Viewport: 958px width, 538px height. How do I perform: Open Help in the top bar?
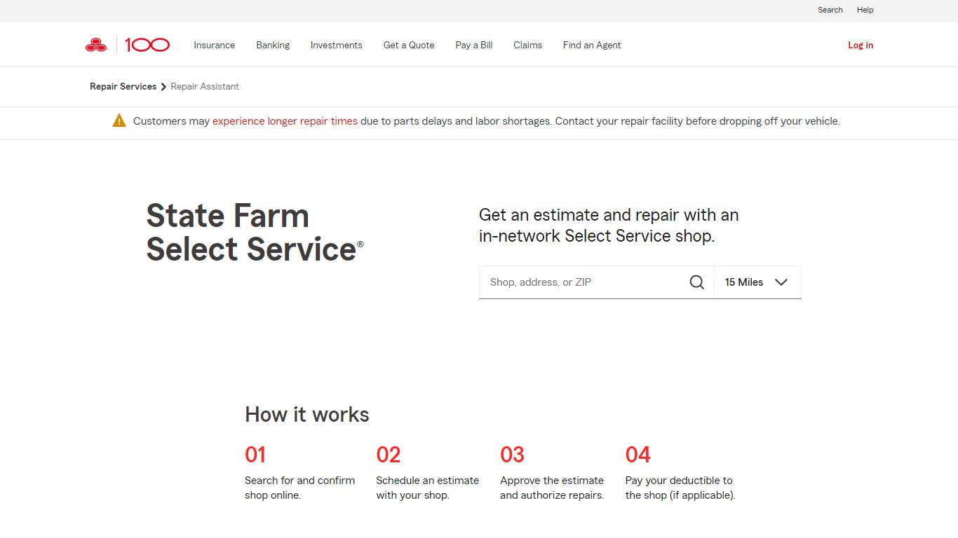click(x=865, y=10)
